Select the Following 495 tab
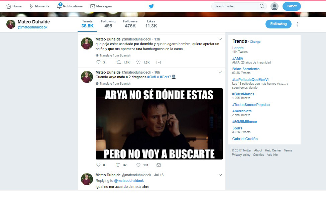 [x=108, y=24]
